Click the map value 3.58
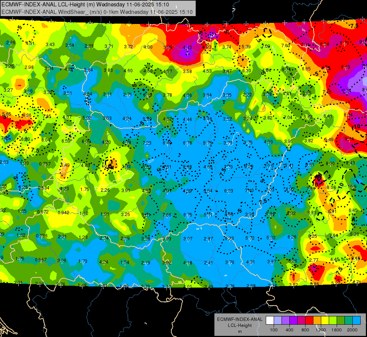Image resolution: width=367 pixels, height=337 pixels. (187, 71)
